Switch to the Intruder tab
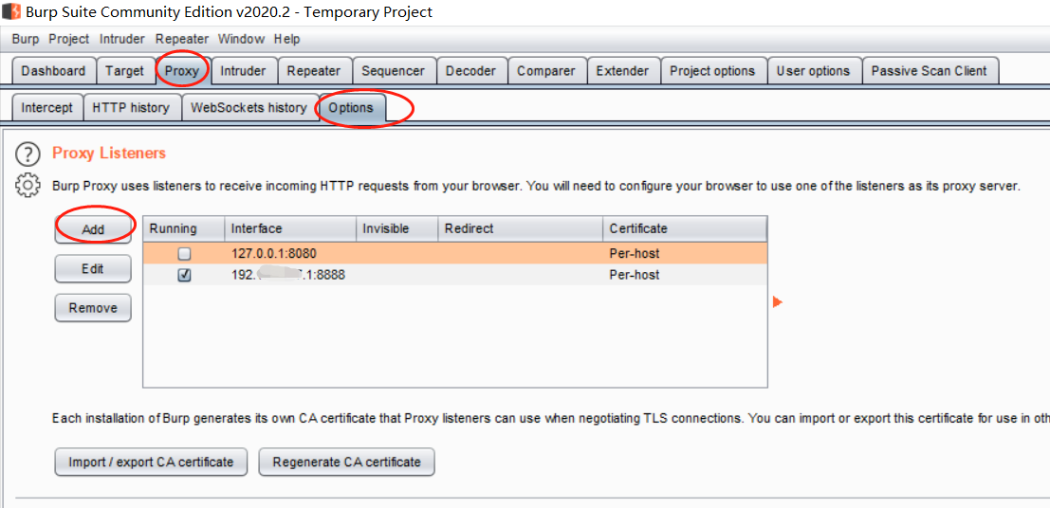This screenshot has width=1050, height=508. tap(243, 71)
